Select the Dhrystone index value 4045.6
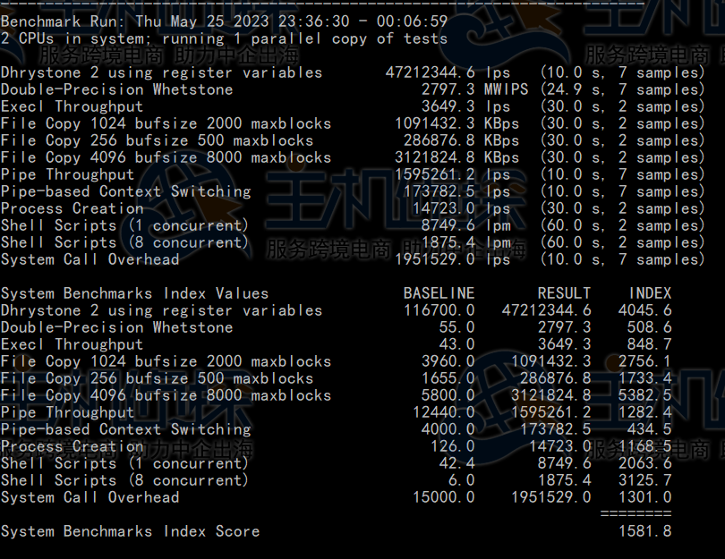This screenshot has width=725, height=559. click(644, 310)
